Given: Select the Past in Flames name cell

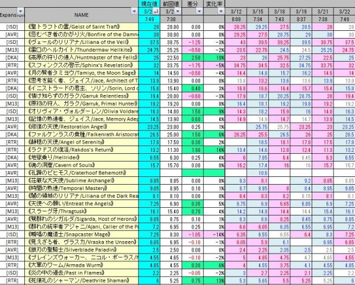Looking at the screenshot, I should pos(81,273).
